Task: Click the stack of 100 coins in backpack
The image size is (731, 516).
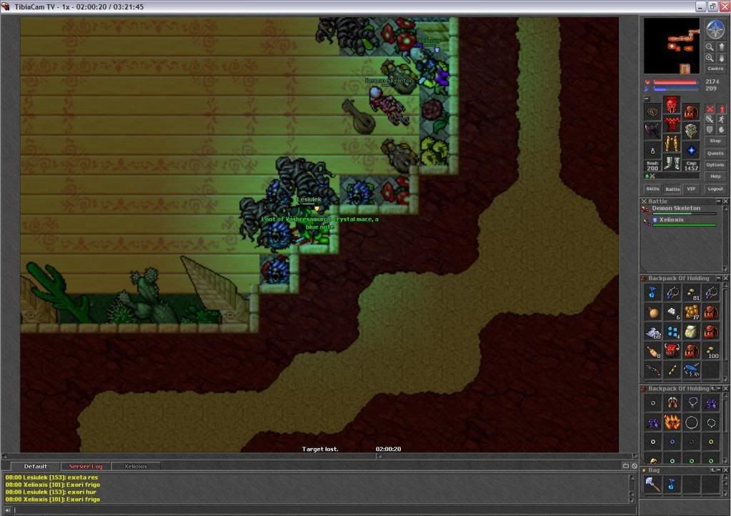Action: click(711, 351)
